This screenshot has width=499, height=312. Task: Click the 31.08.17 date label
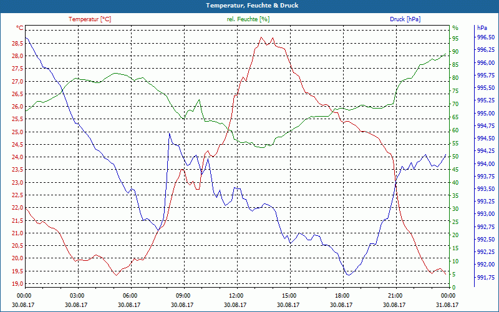pos(447,305)
